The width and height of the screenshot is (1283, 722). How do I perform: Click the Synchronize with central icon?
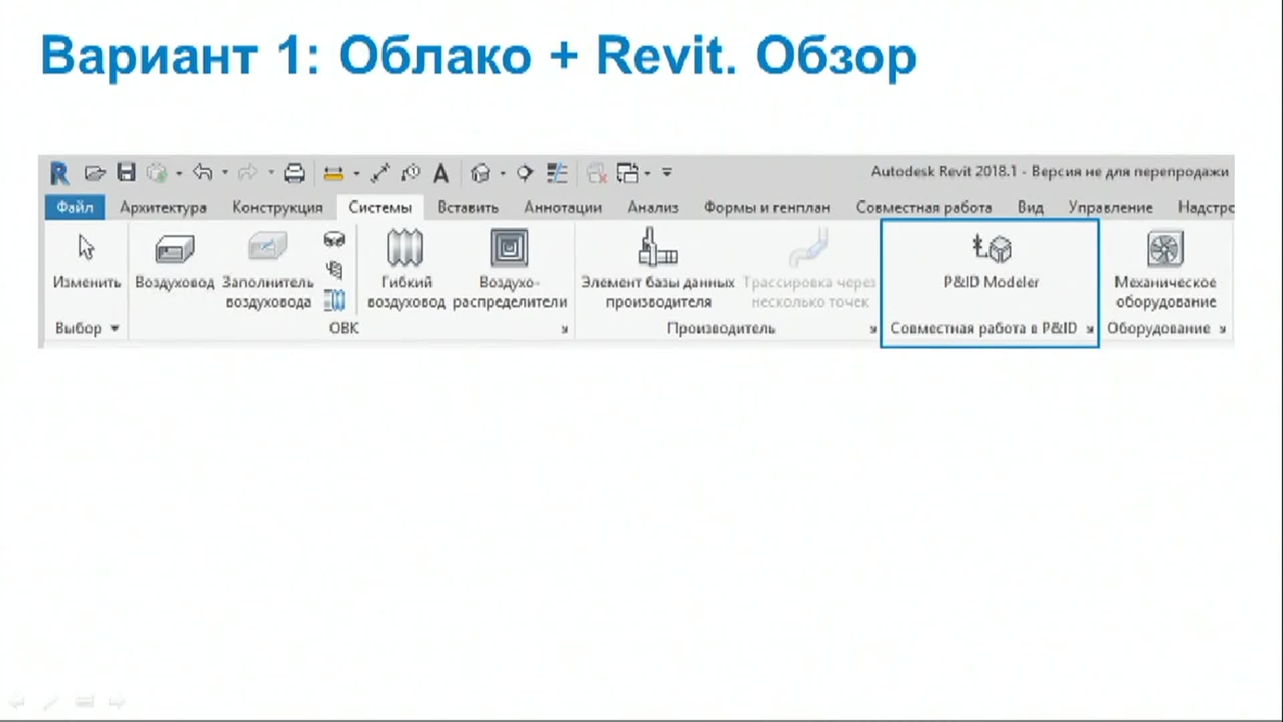click(157, 173)
